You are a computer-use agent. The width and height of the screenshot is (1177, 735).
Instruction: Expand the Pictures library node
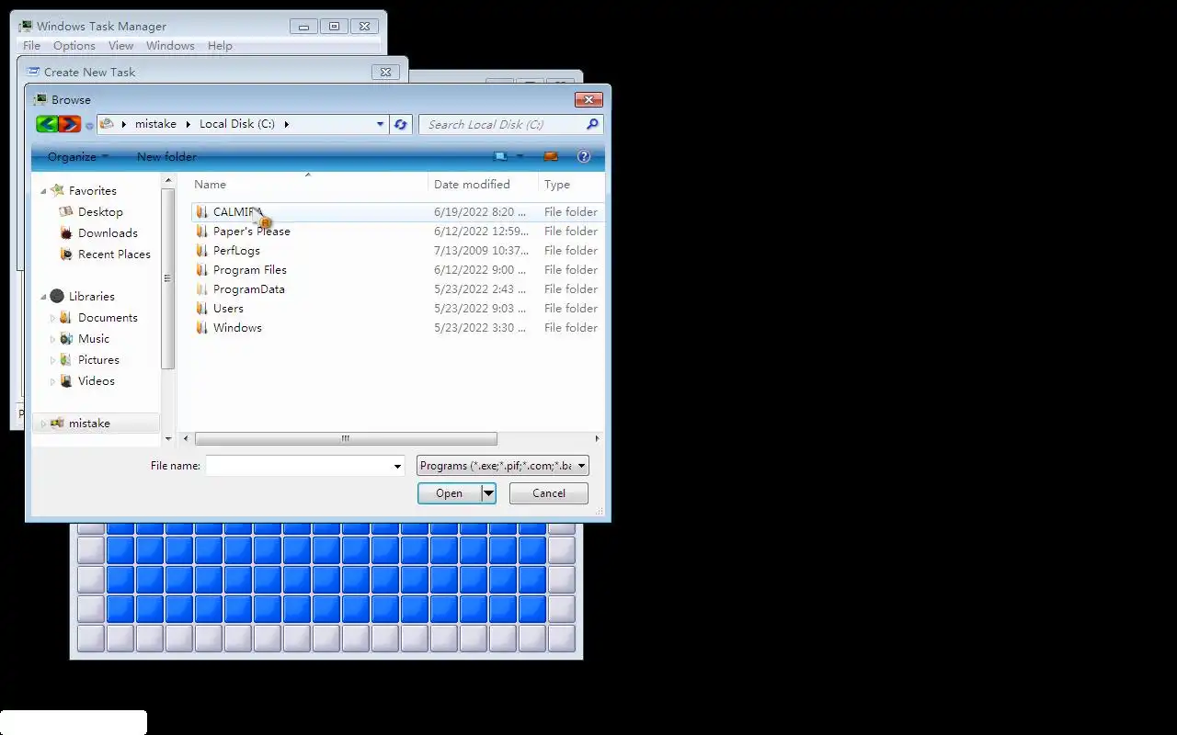tap(52, 359)
